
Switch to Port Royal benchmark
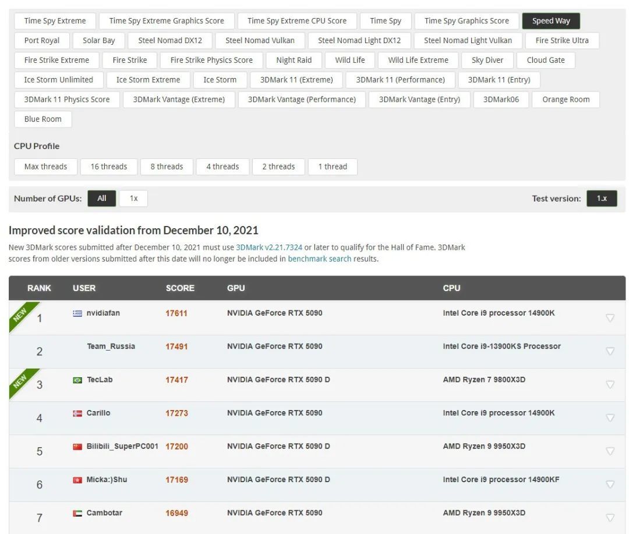(x=42, y=41)
